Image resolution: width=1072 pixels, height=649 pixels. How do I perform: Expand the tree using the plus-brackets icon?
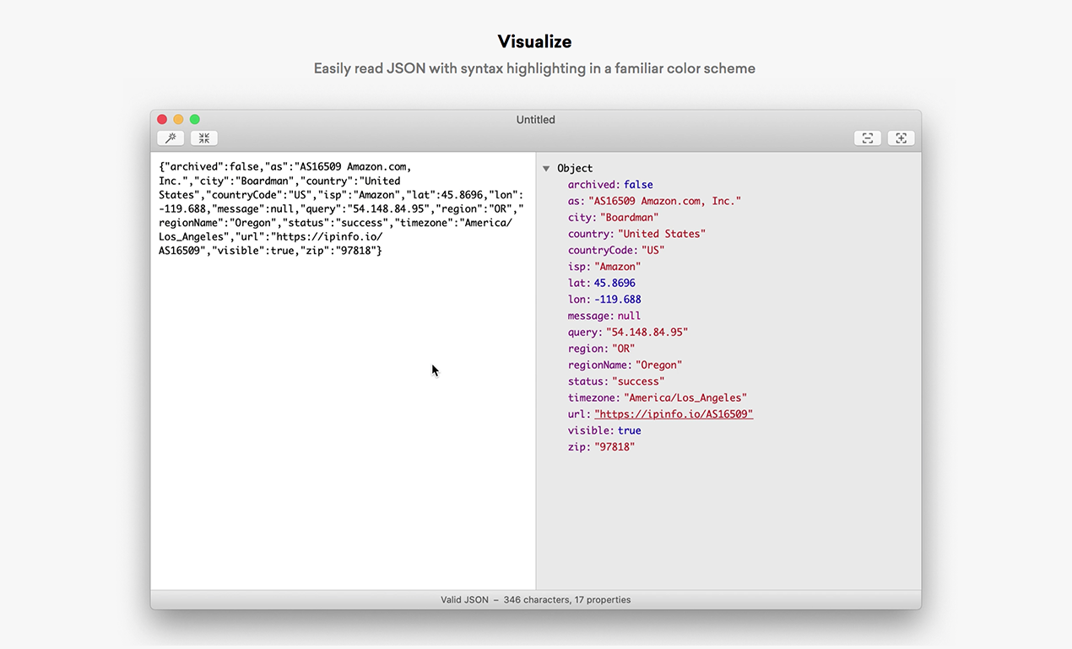point(901,138)
